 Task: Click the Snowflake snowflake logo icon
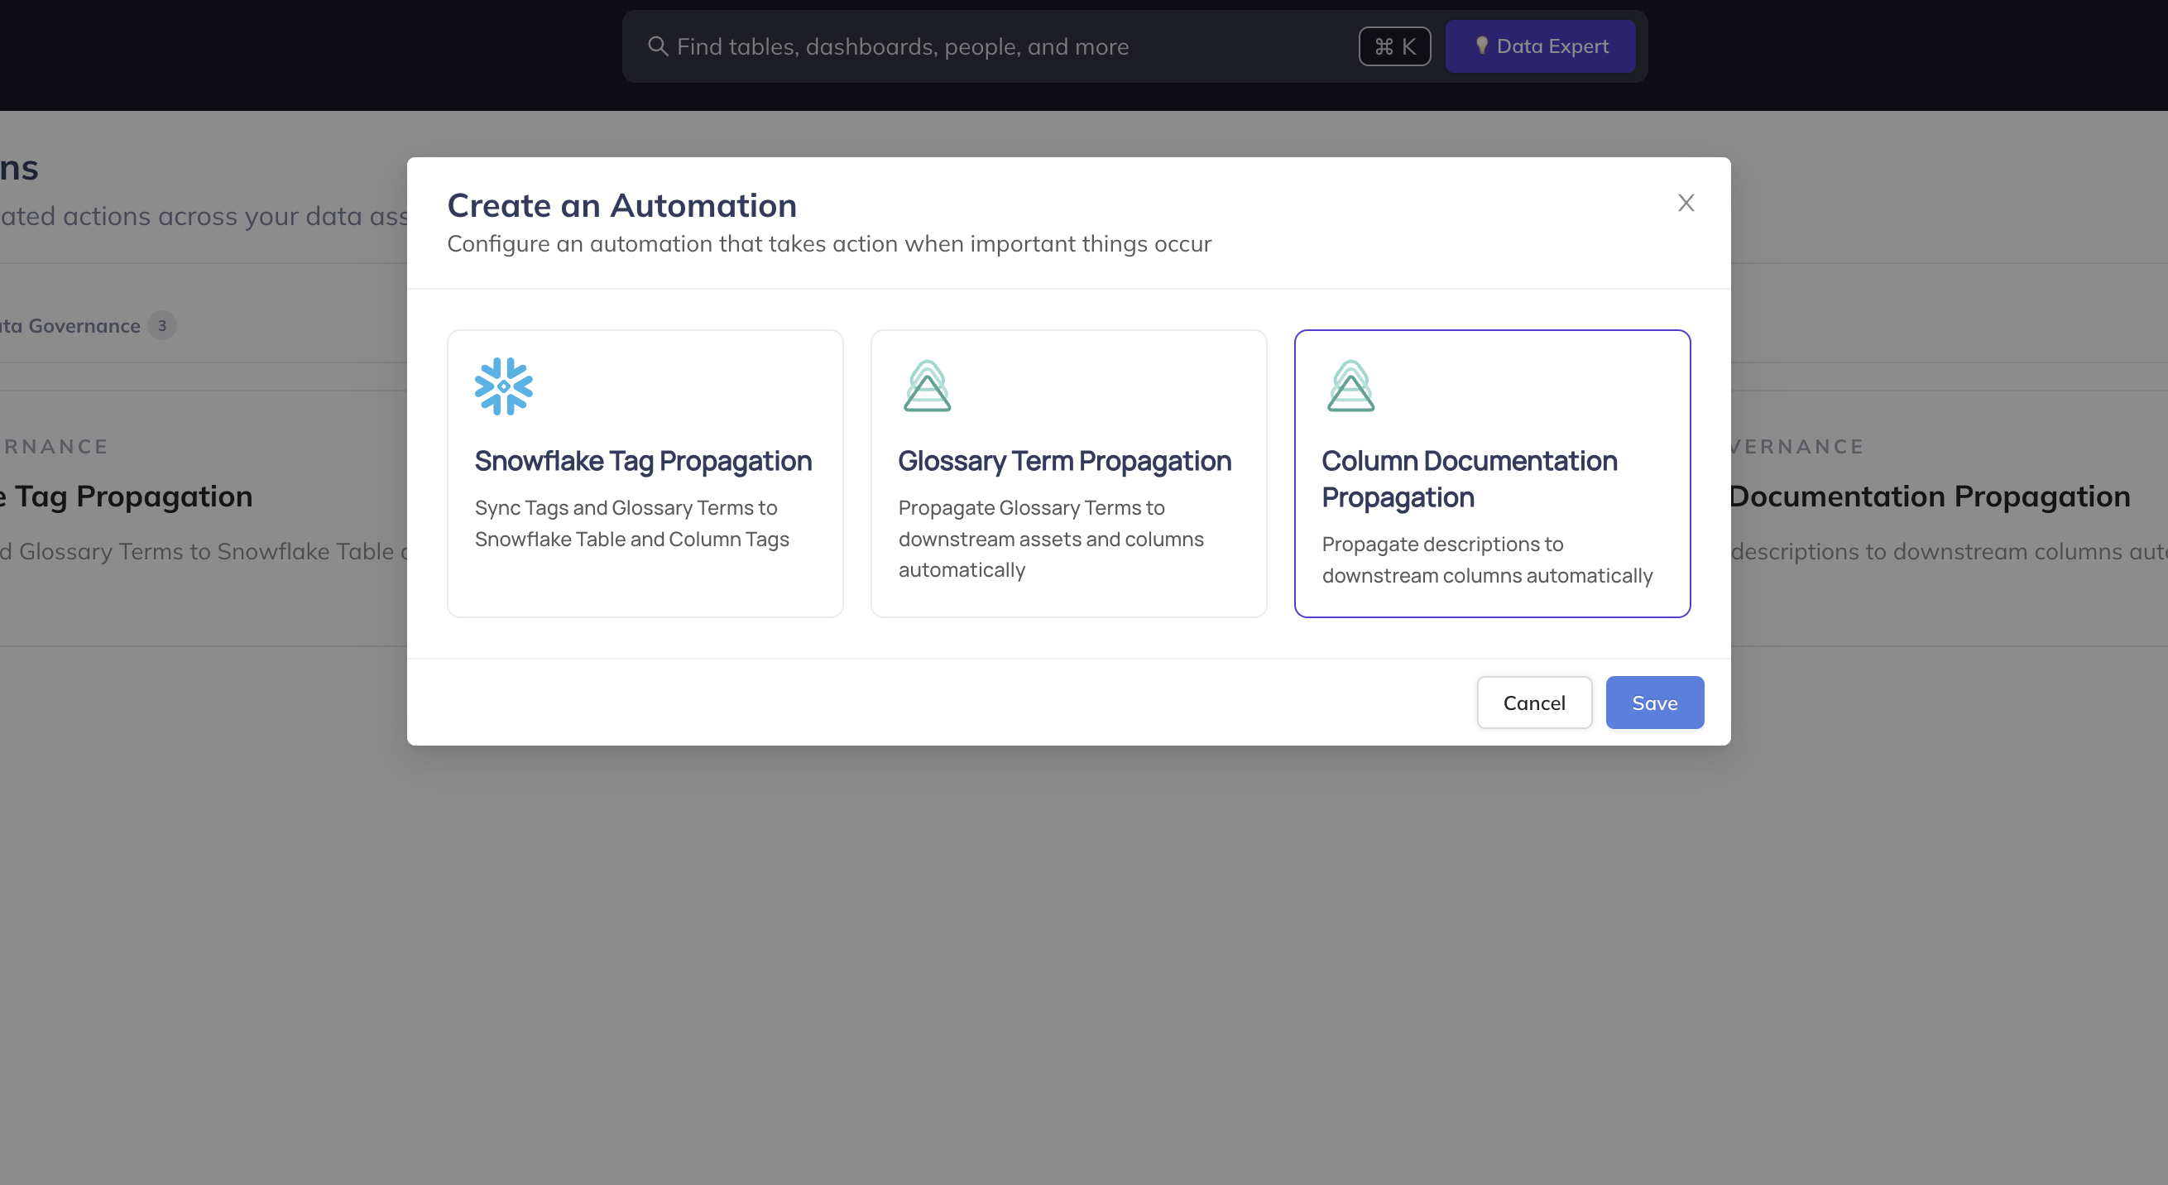[503, 386]
